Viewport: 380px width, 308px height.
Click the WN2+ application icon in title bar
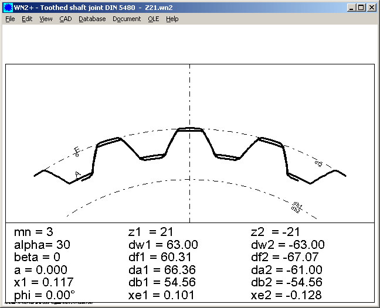click(7, 8)
